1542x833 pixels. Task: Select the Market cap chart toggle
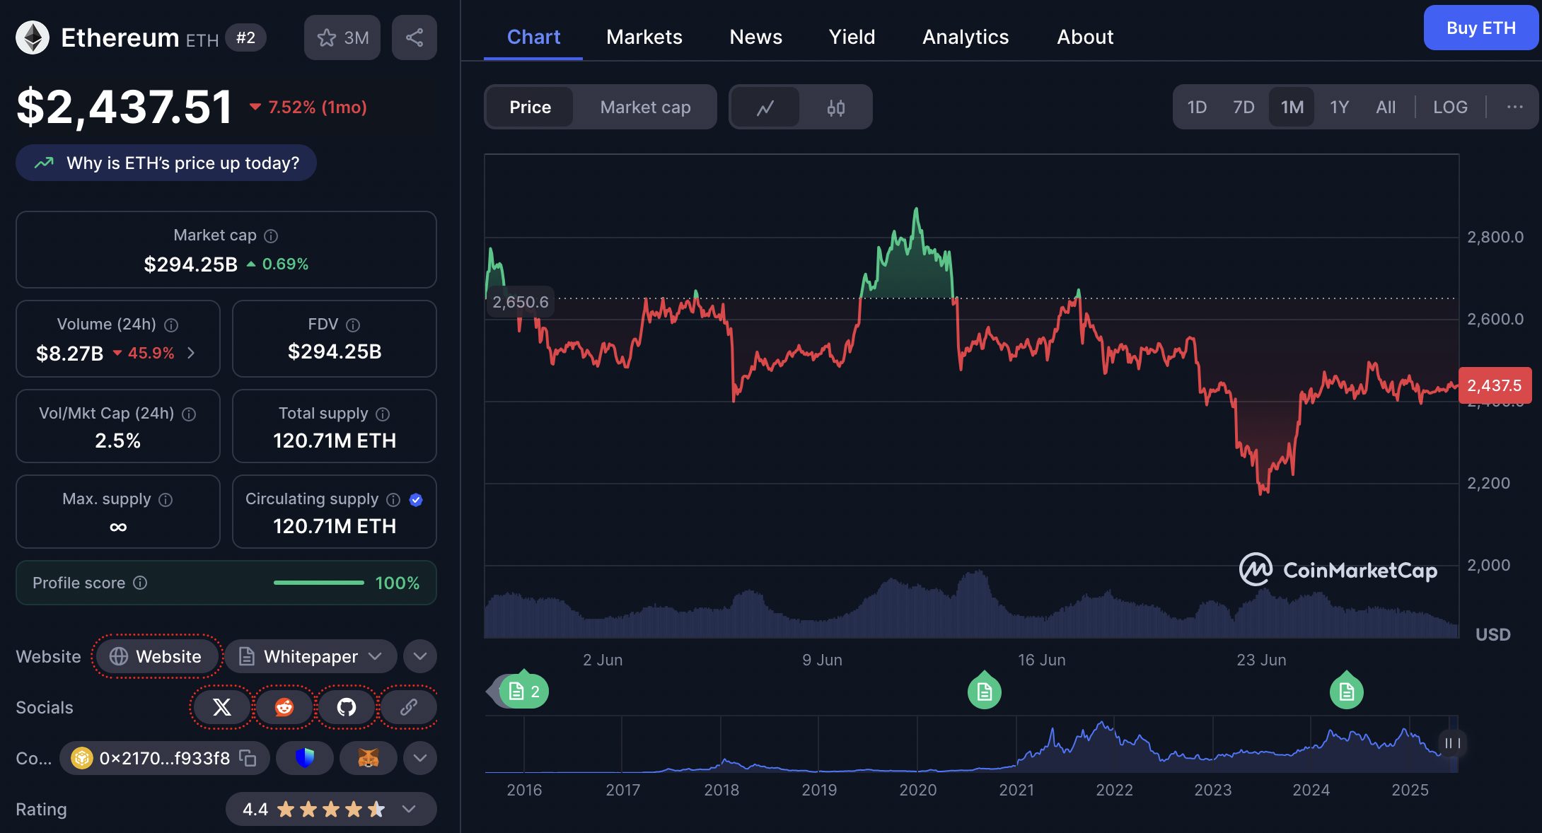[645, 107]
